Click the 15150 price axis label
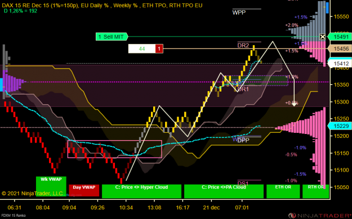 [x=341, y=153]
